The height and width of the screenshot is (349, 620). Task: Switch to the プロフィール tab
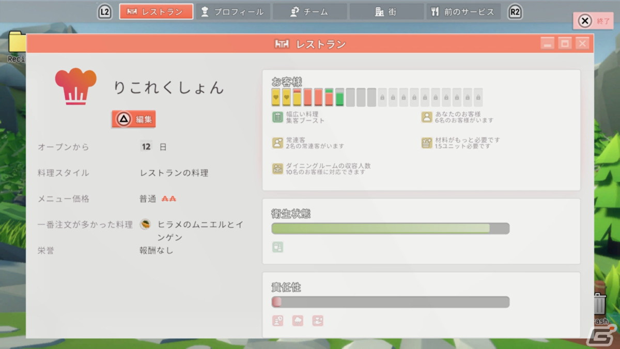(233, 12)
